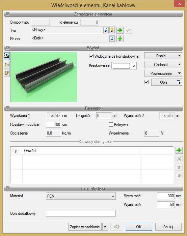Collapse the Zarządzanie elementem section
187x236 pixels.
pyautogui.click(x=7, y=14)
